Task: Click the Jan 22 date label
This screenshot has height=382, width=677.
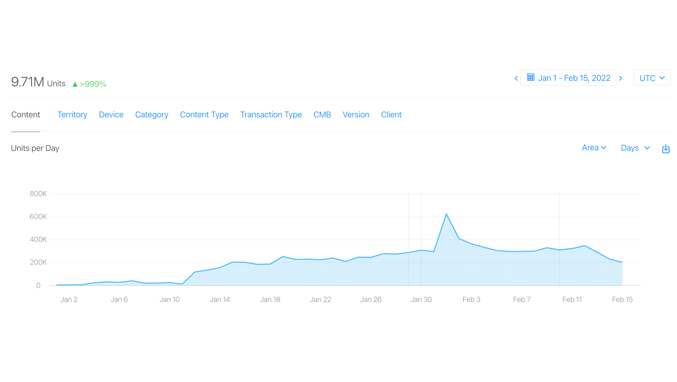Action: point(321,300)
